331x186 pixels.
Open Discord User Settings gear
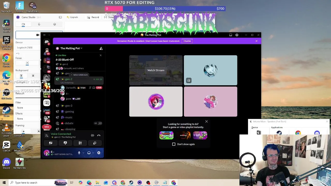99,153
